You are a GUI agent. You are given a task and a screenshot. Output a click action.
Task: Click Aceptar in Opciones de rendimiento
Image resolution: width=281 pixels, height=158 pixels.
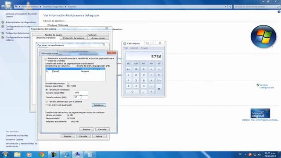click(x=68, y=136)
